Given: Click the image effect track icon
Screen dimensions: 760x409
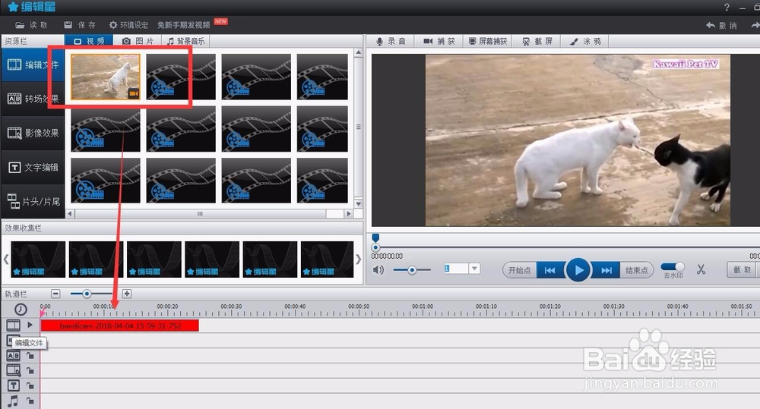Looking at the screenshot, I should [x=13, y=371].
